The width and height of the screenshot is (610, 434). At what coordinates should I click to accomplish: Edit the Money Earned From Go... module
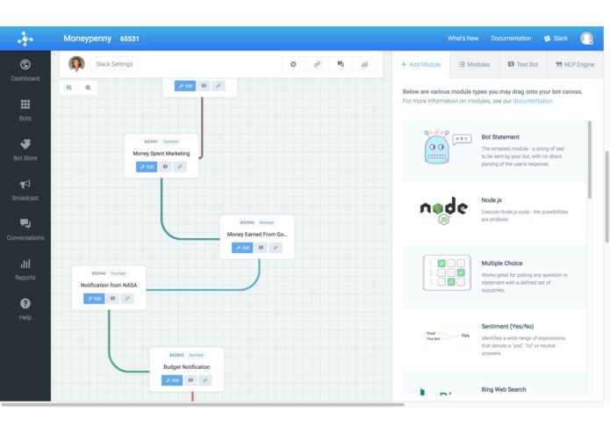pos(242,248)
